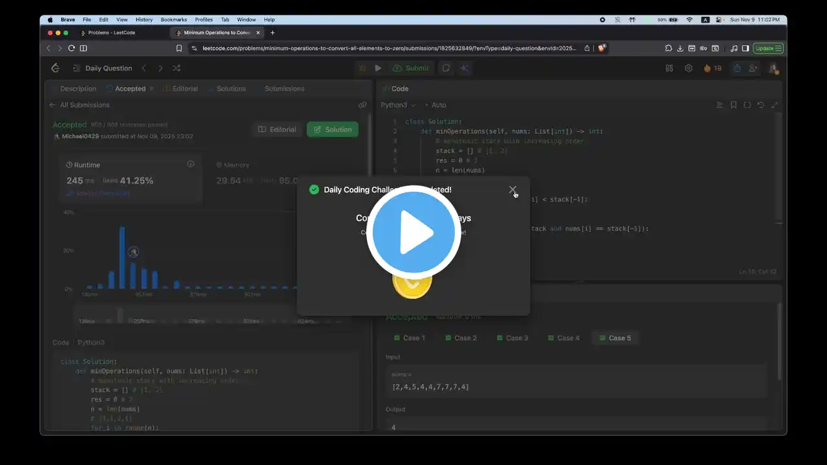Screen dimensions: 827x465
Task: Open Michael0429 user profile link
Action: pyautogui.click(x=81, y=136)
